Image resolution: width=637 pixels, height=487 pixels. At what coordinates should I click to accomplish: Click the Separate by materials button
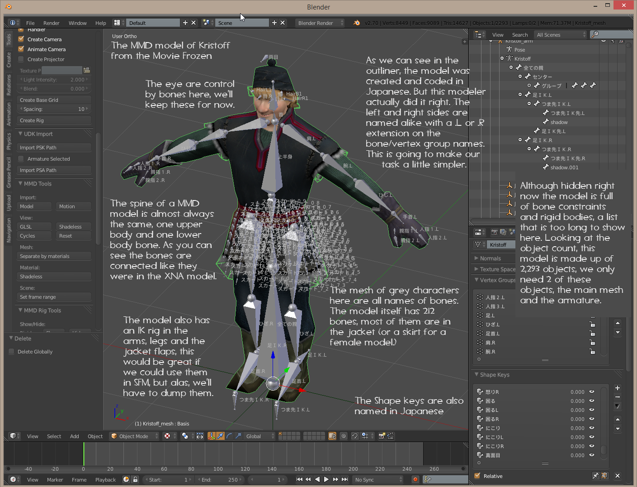(x=54, y=256)
